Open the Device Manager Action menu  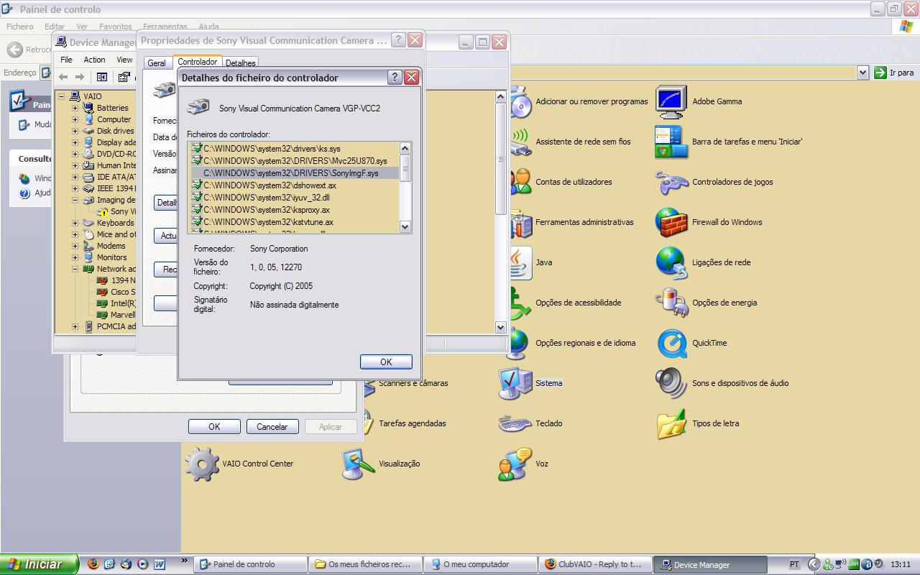[94, 60]
